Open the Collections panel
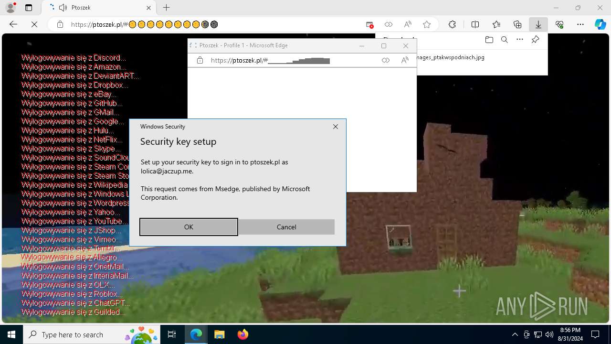Viewport: 611px width, 344px height. point(517,24)
